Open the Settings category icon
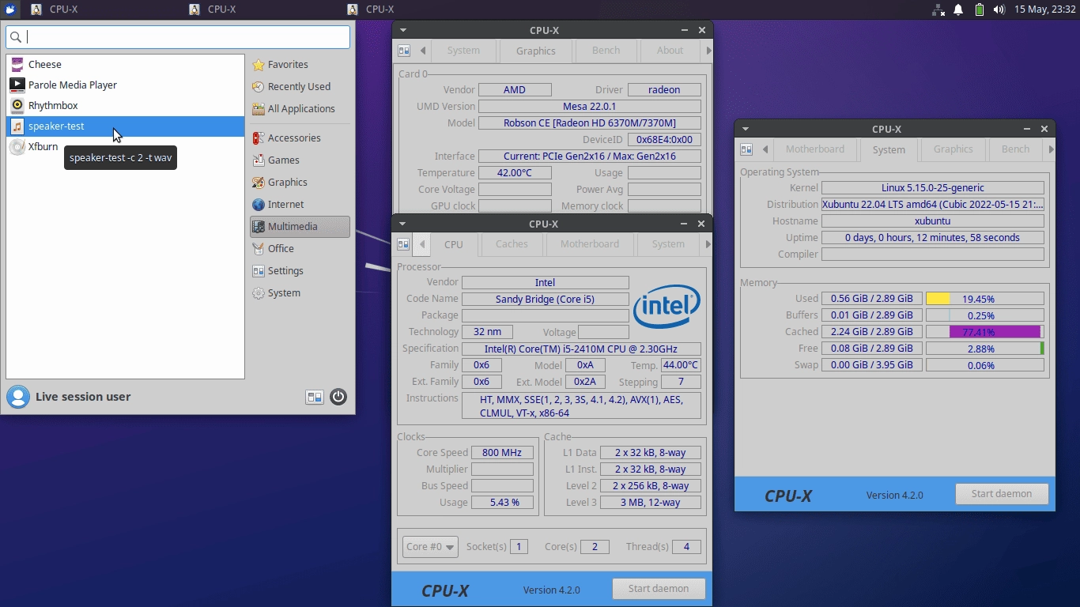Image resolution: width=1080 pixels, height=607 pixels. click(258, 271)
